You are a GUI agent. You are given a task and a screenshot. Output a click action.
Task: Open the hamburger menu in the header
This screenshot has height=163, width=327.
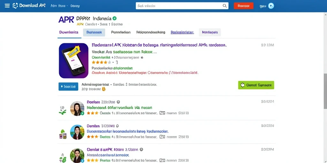tap(7, 6)
